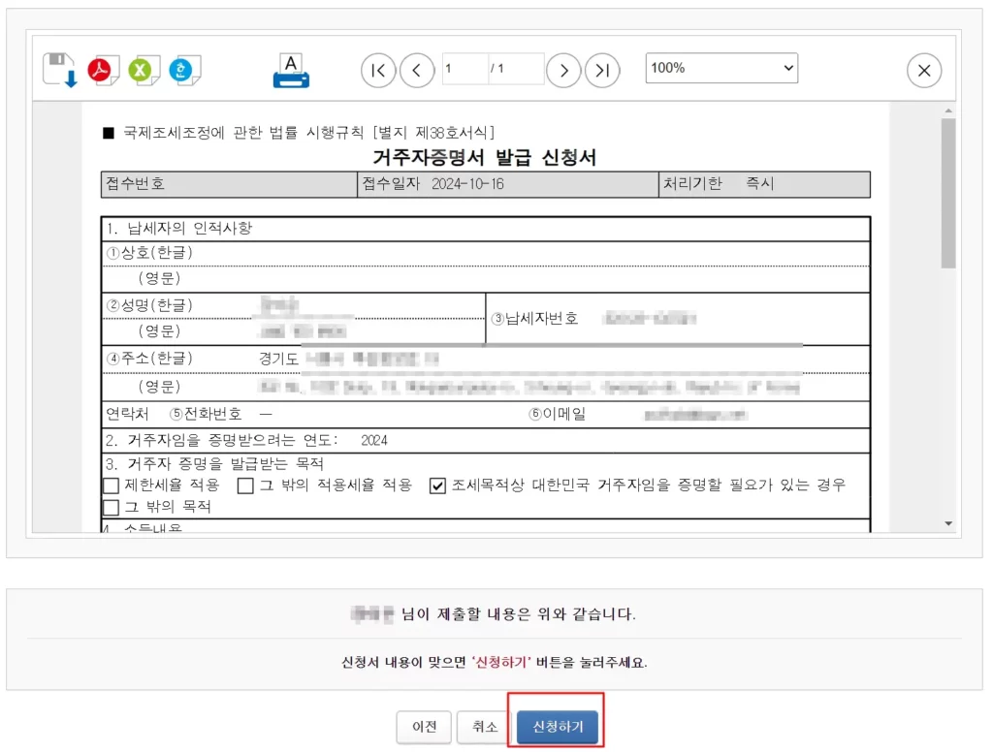The image size is (993, 752).
Task: Go to first page
Action: click(x=378, y=71)
